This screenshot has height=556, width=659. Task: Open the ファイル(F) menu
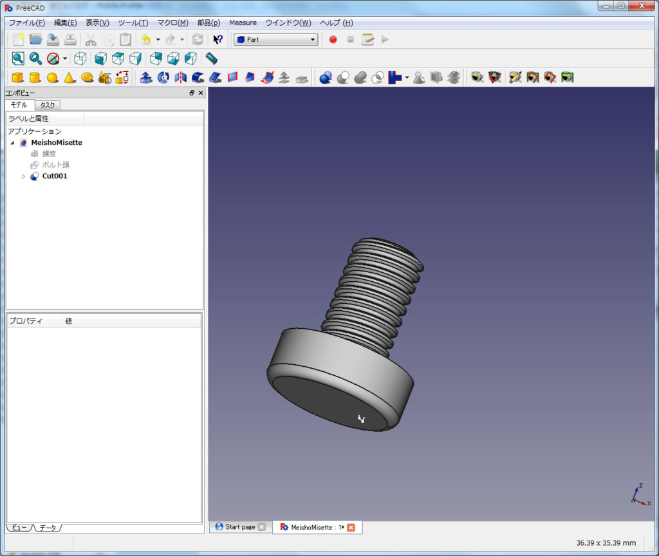point(27,23)
